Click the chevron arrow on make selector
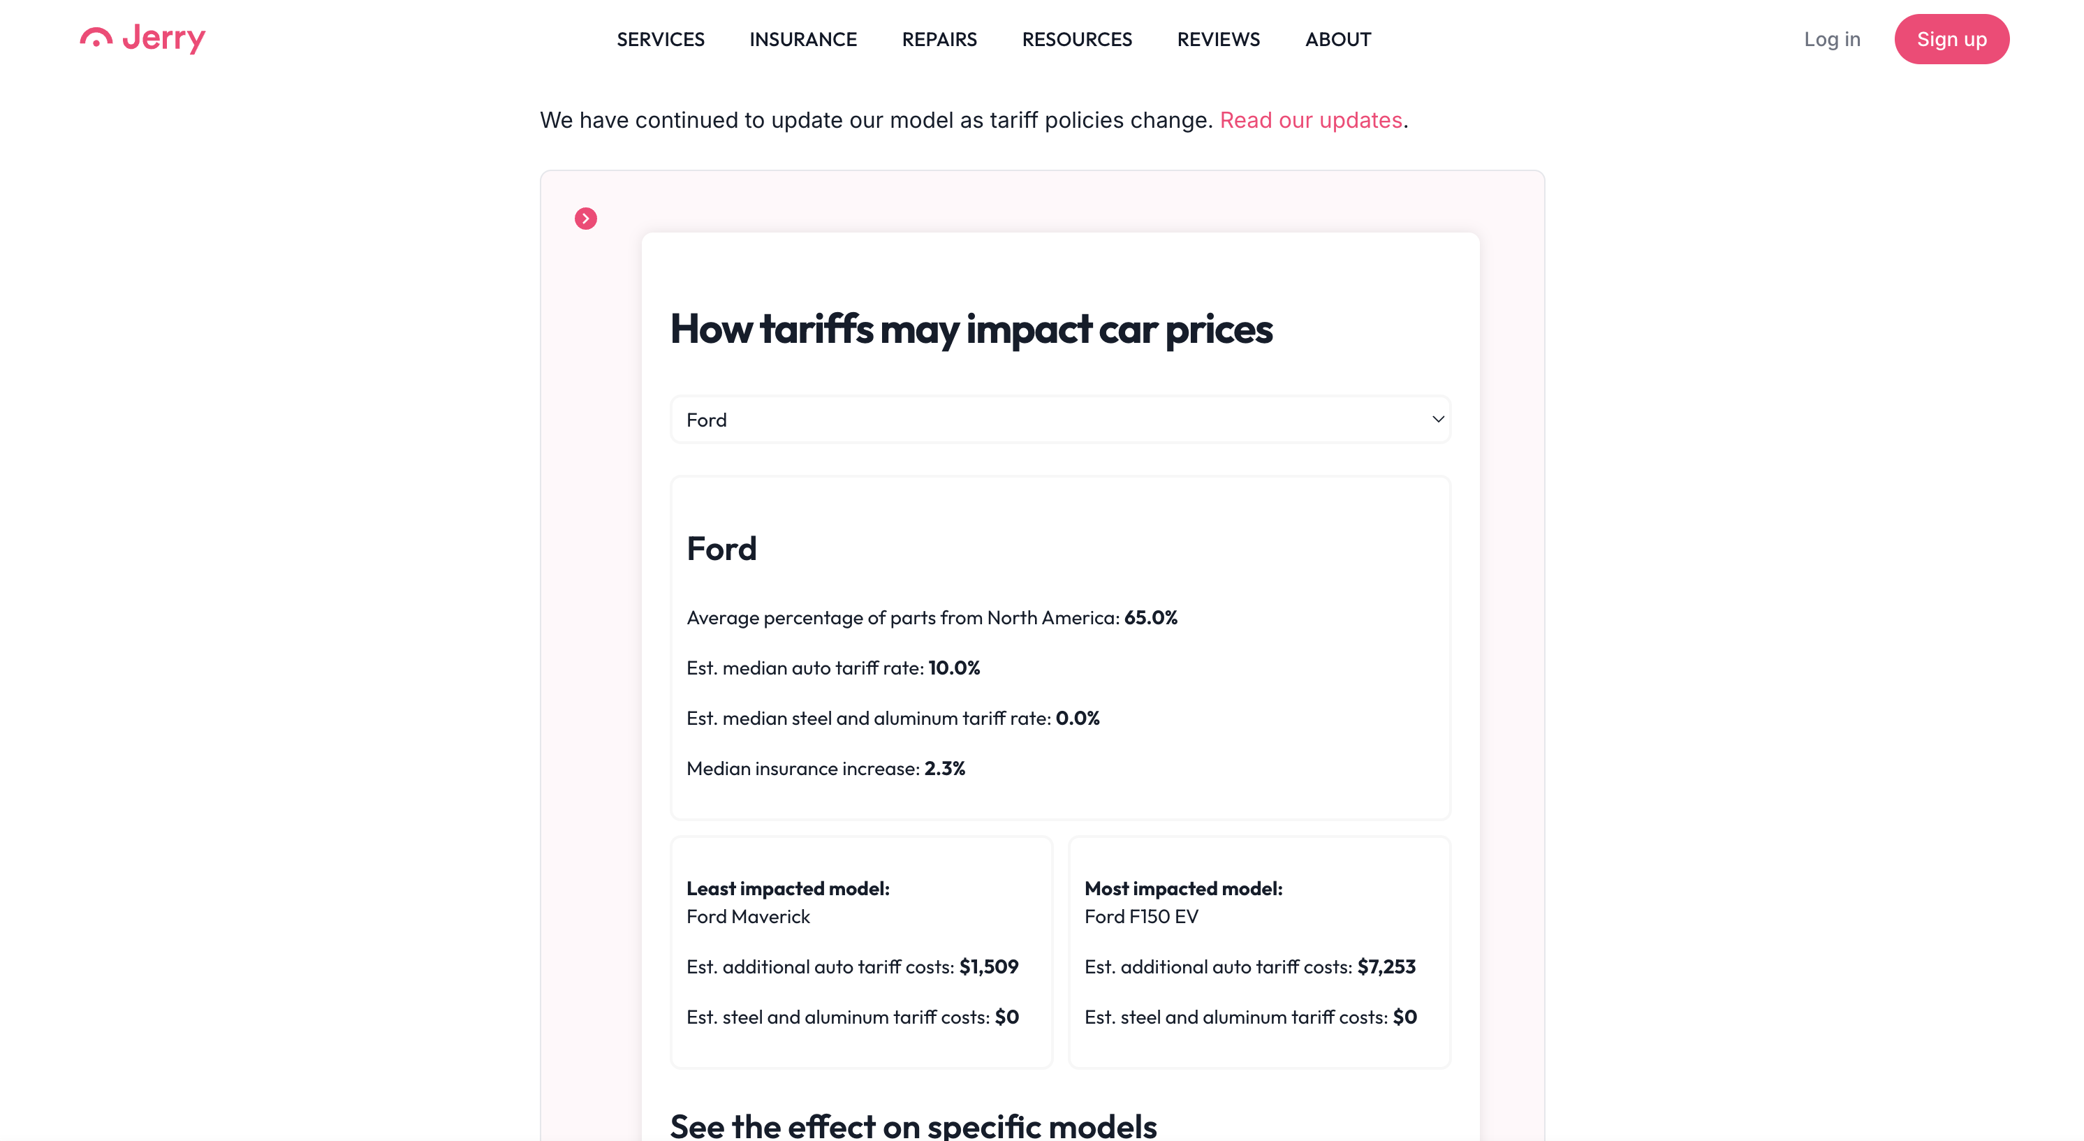2084x1141 pixels. (1437, 419)
